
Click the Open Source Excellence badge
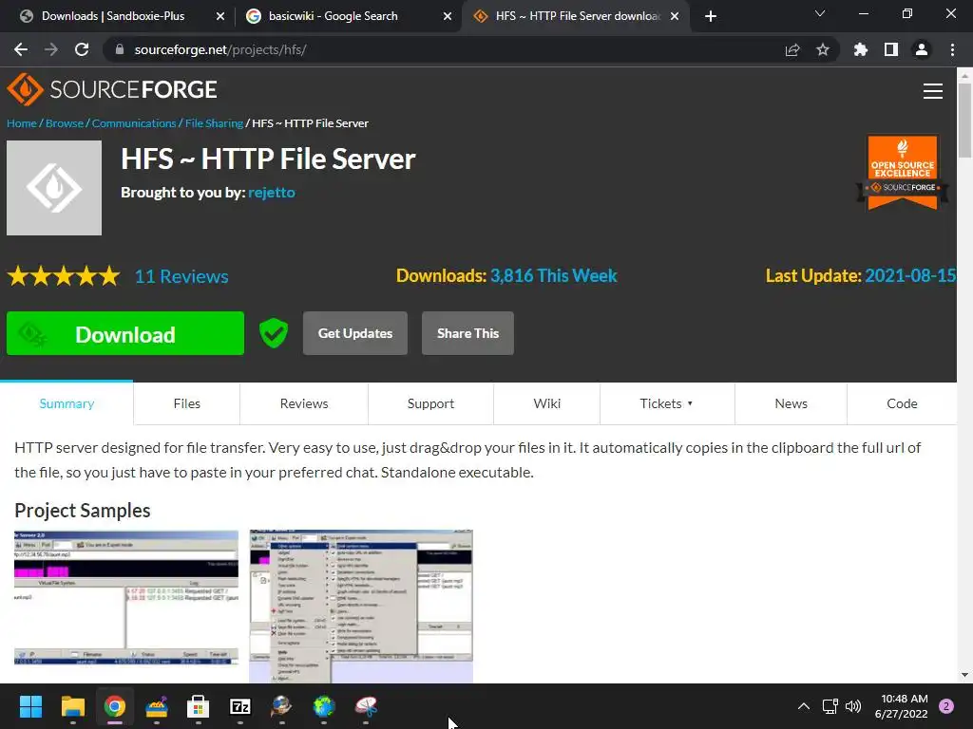903,173
